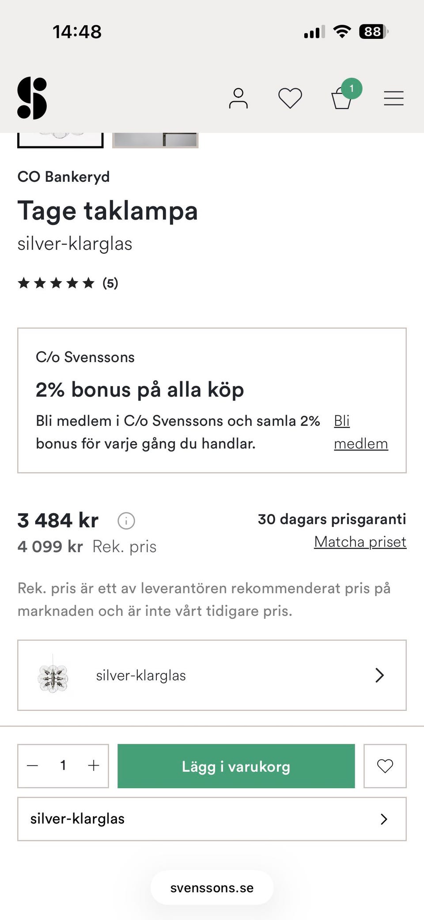Screen dimensions: 424x920
Task: Click the five-star rating reviews
Action: pyautogui.click(x=68, y=283)
